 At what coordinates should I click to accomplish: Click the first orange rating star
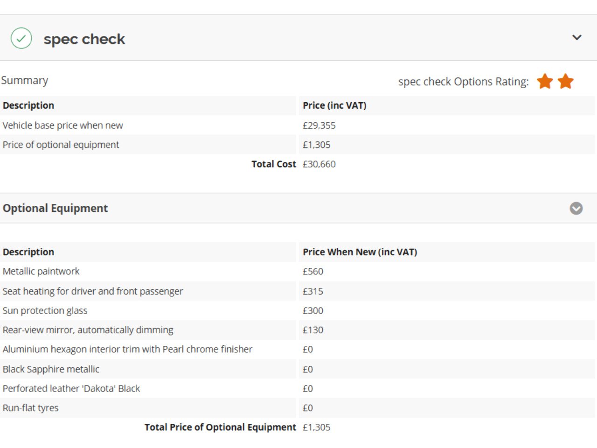[545, 81]
